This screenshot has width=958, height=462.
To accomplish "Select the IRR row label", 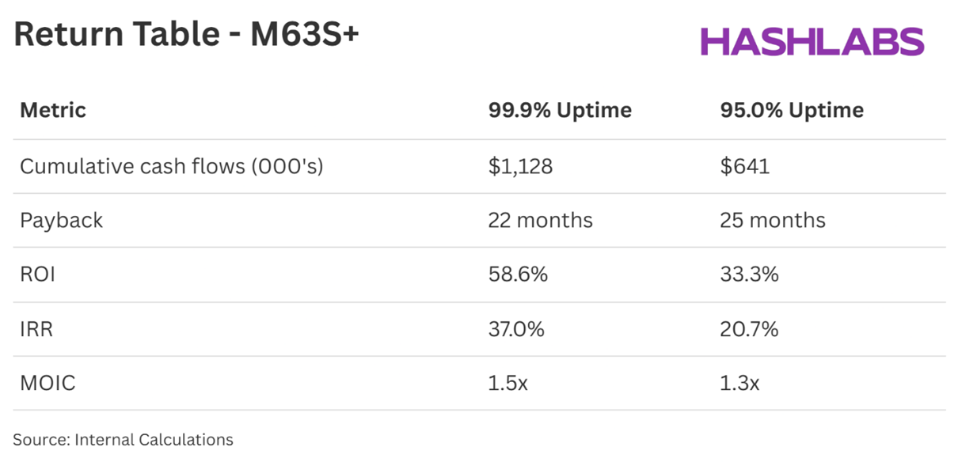I will pos(36,329).
